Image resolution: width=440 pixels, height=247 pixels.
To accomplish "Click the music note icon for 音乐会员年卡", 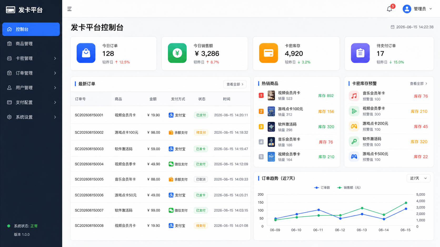I will click(354, 96).
